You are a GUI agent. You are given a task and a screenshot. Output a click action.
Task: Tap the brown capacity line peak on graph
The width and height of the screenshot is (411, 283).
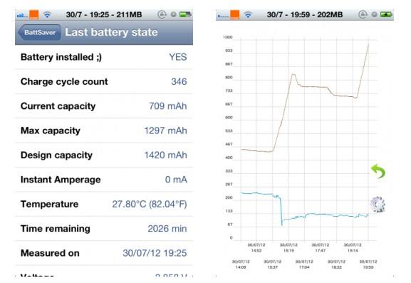coord(293,75)
